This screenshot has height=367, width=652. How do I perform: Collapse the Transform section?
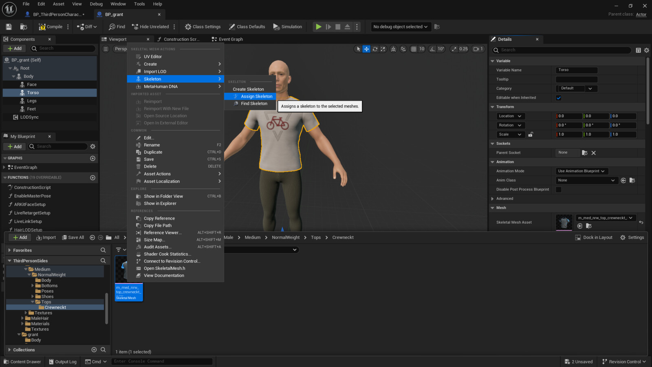click(x=492, y=107)
